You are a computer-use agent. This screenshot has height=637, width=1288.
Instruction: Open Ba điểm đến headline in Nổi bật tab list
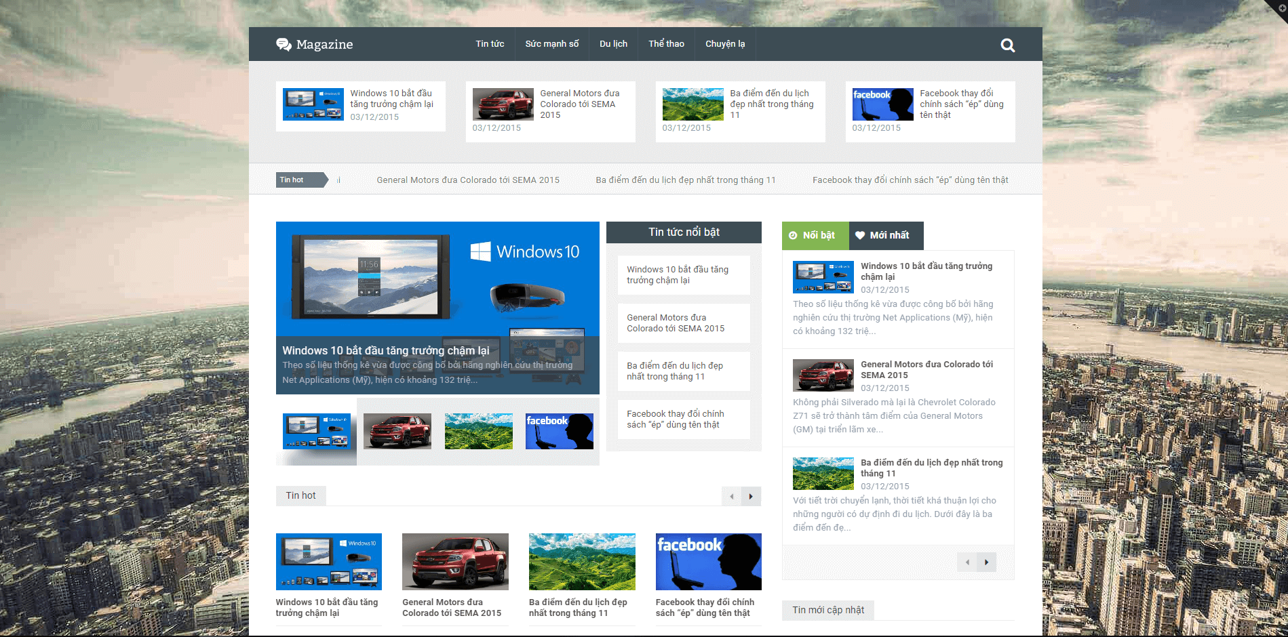pyautogui.click(x=931, y=468)
